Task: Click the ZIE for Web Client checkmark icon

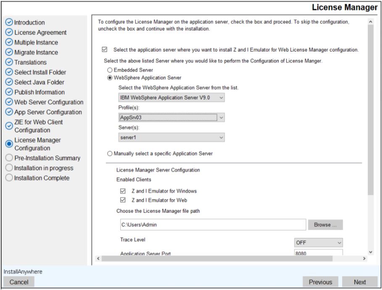Action: (9, 126)
